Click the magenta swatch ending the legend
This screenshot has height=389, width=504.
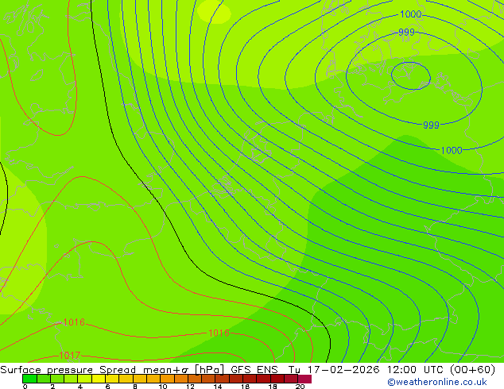(304, 379)
